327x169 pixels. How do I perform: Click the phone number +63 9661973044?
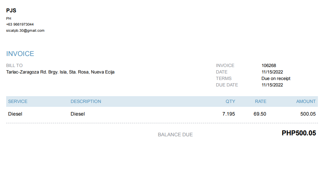tap(20, 24)
